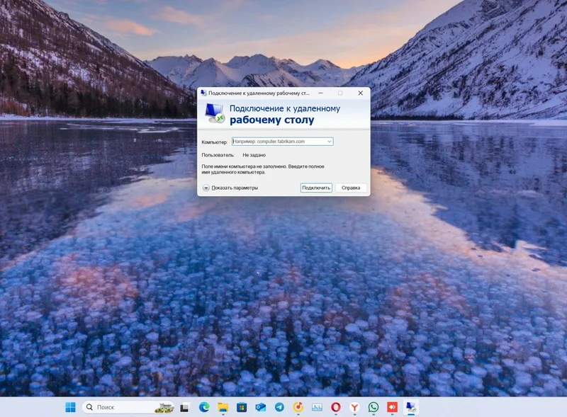Open Telegram from the taskbar
The image size is (567, 417).
click(279, 407)
